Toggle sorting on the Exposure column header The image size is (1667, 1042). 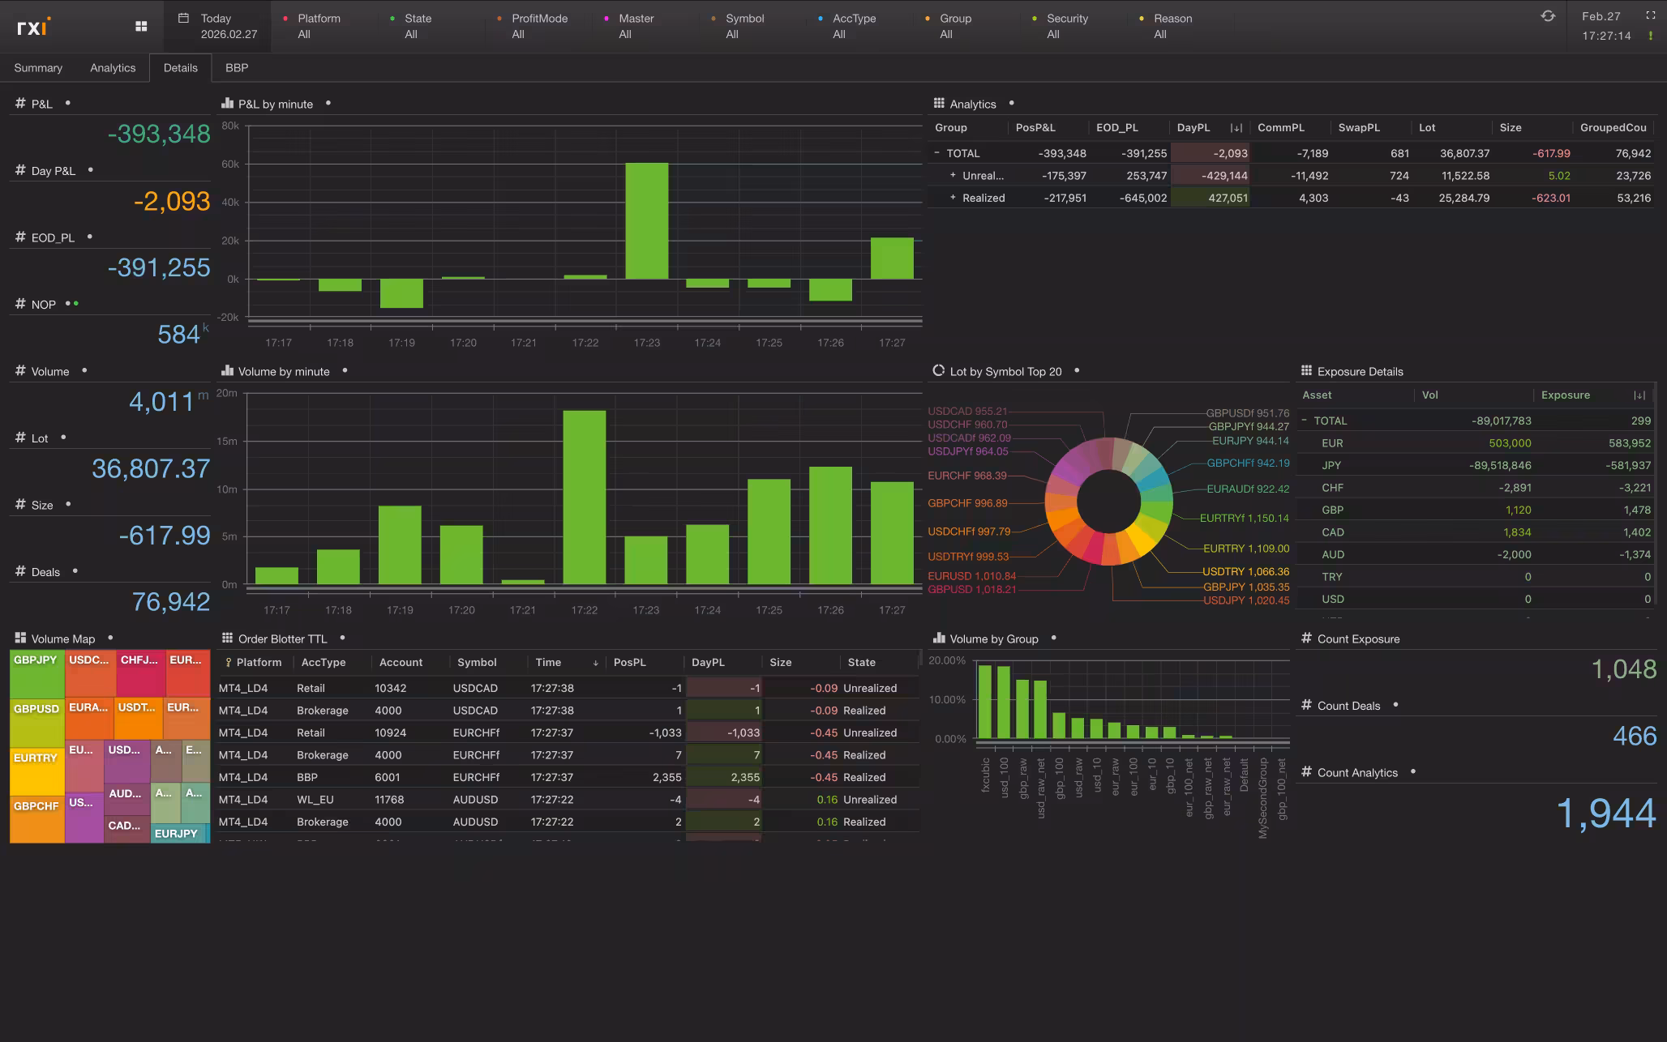tap(1565, 395)
